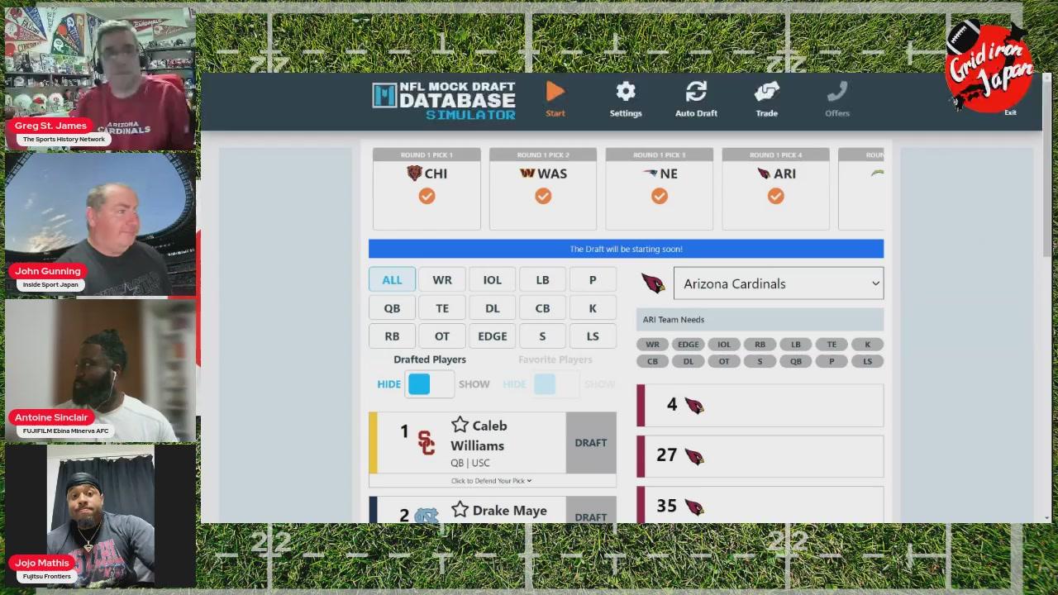Click the NFL Mock Draft Database Simulator logo
Screen dimensions: 1058x595
[x=444, y=100]
